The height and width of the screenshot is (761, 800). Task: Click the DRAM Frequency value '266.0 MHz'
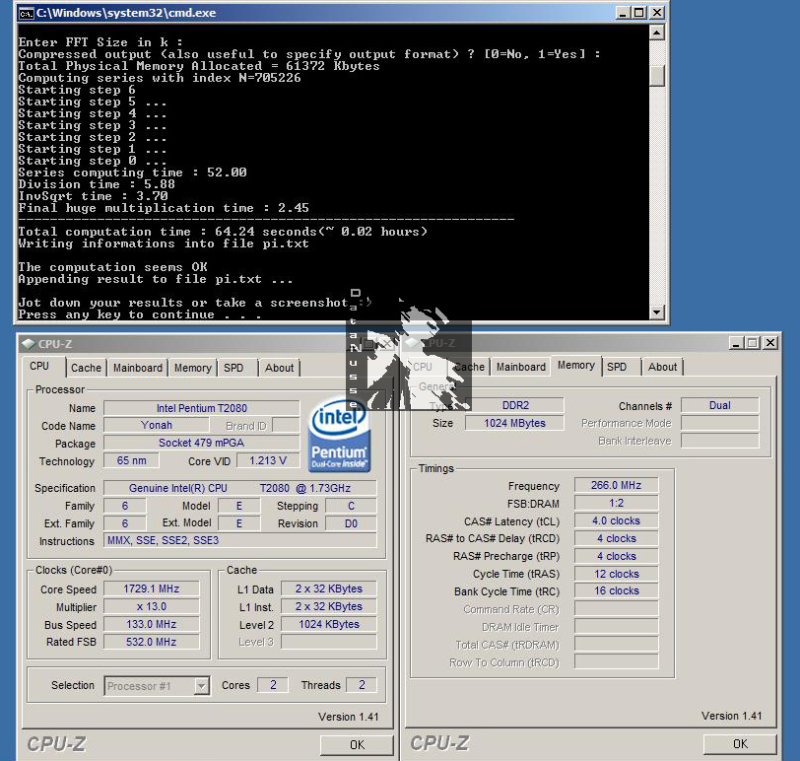tap(617, 485)
